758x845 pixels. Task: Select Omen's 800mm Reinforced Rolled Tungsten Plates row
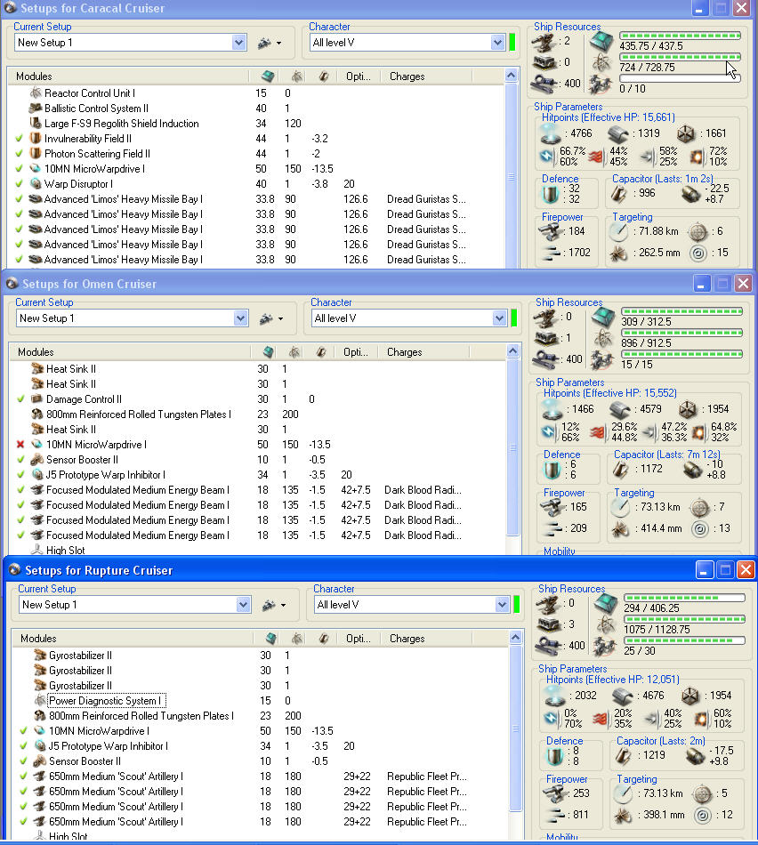click(259, 414)
